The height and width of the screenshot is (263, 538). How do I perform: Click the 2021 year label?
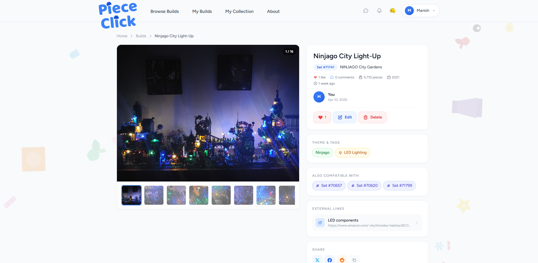coord(393,77)
